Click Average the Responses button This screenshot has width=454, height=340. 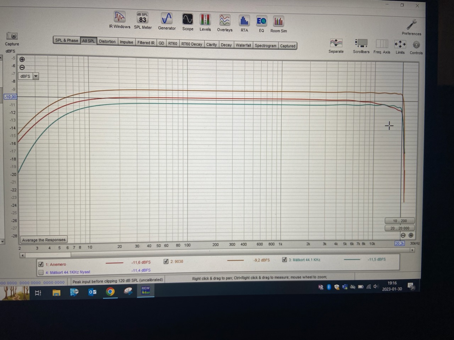pos(44,240)
